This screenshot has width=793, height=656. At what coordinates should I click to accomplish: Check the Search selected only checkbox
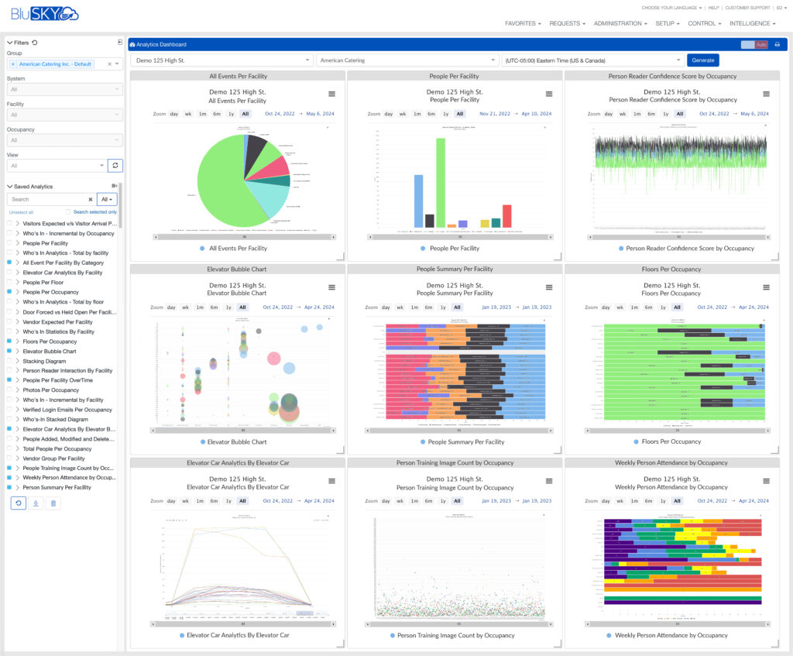pyautogui.click(x=68, y=212)
